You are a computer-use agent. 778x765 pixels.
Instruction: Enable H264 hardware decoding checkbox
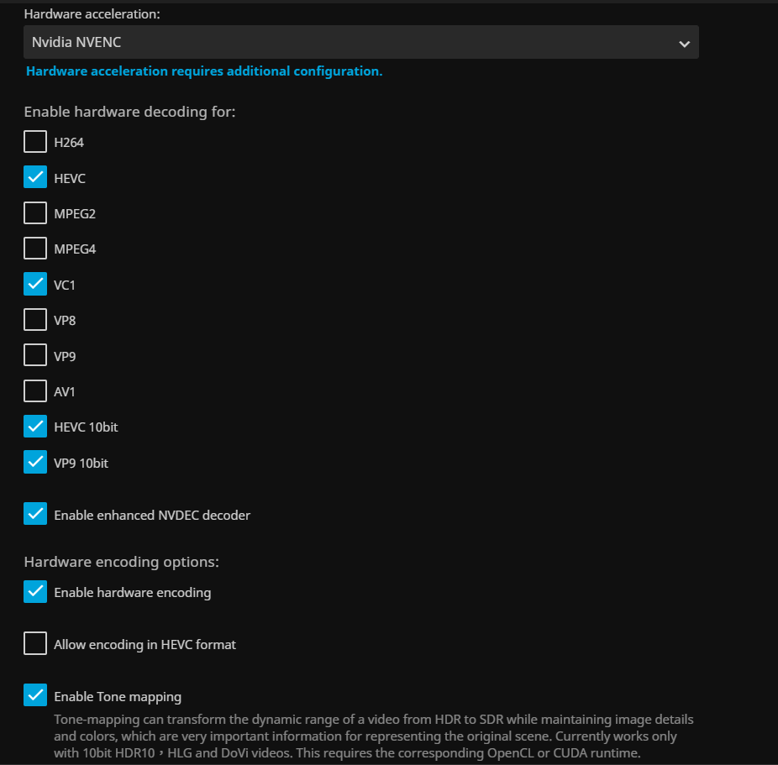[x=35, y=142]
